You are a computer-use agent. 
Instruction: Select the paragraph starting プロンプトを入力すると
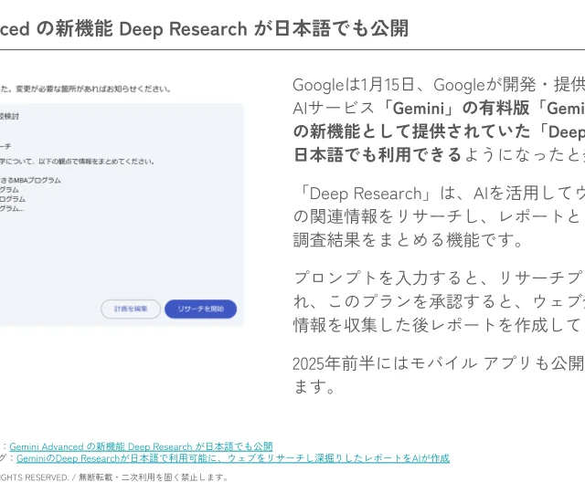439,300
